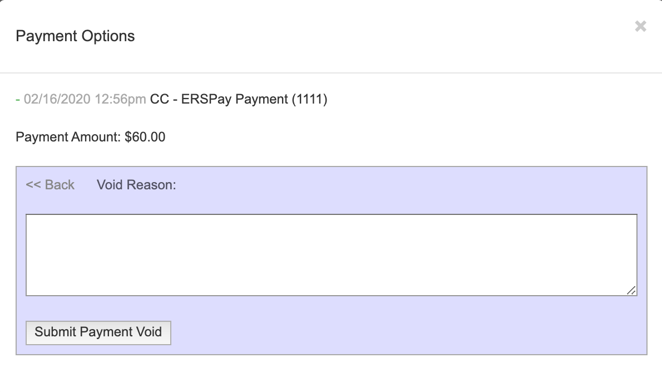Click the $60.00 amount value
This screenshot has width=662, height=392.
145,137
